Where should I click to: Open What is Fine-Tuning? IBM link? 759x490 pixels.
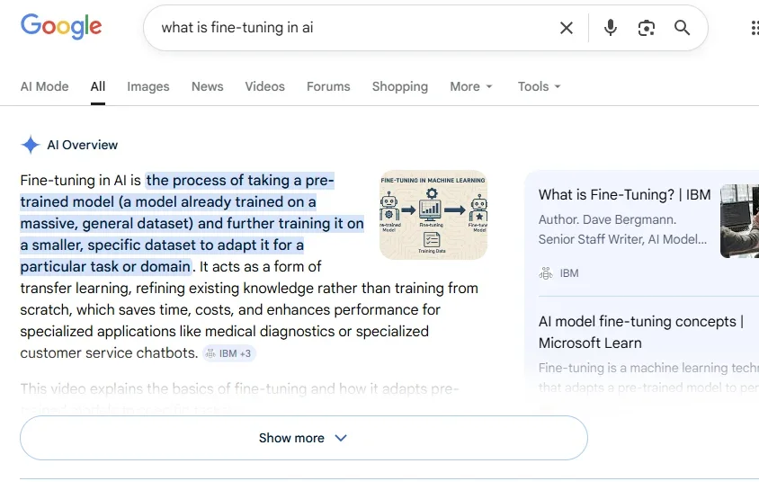(x=624, y=194)
